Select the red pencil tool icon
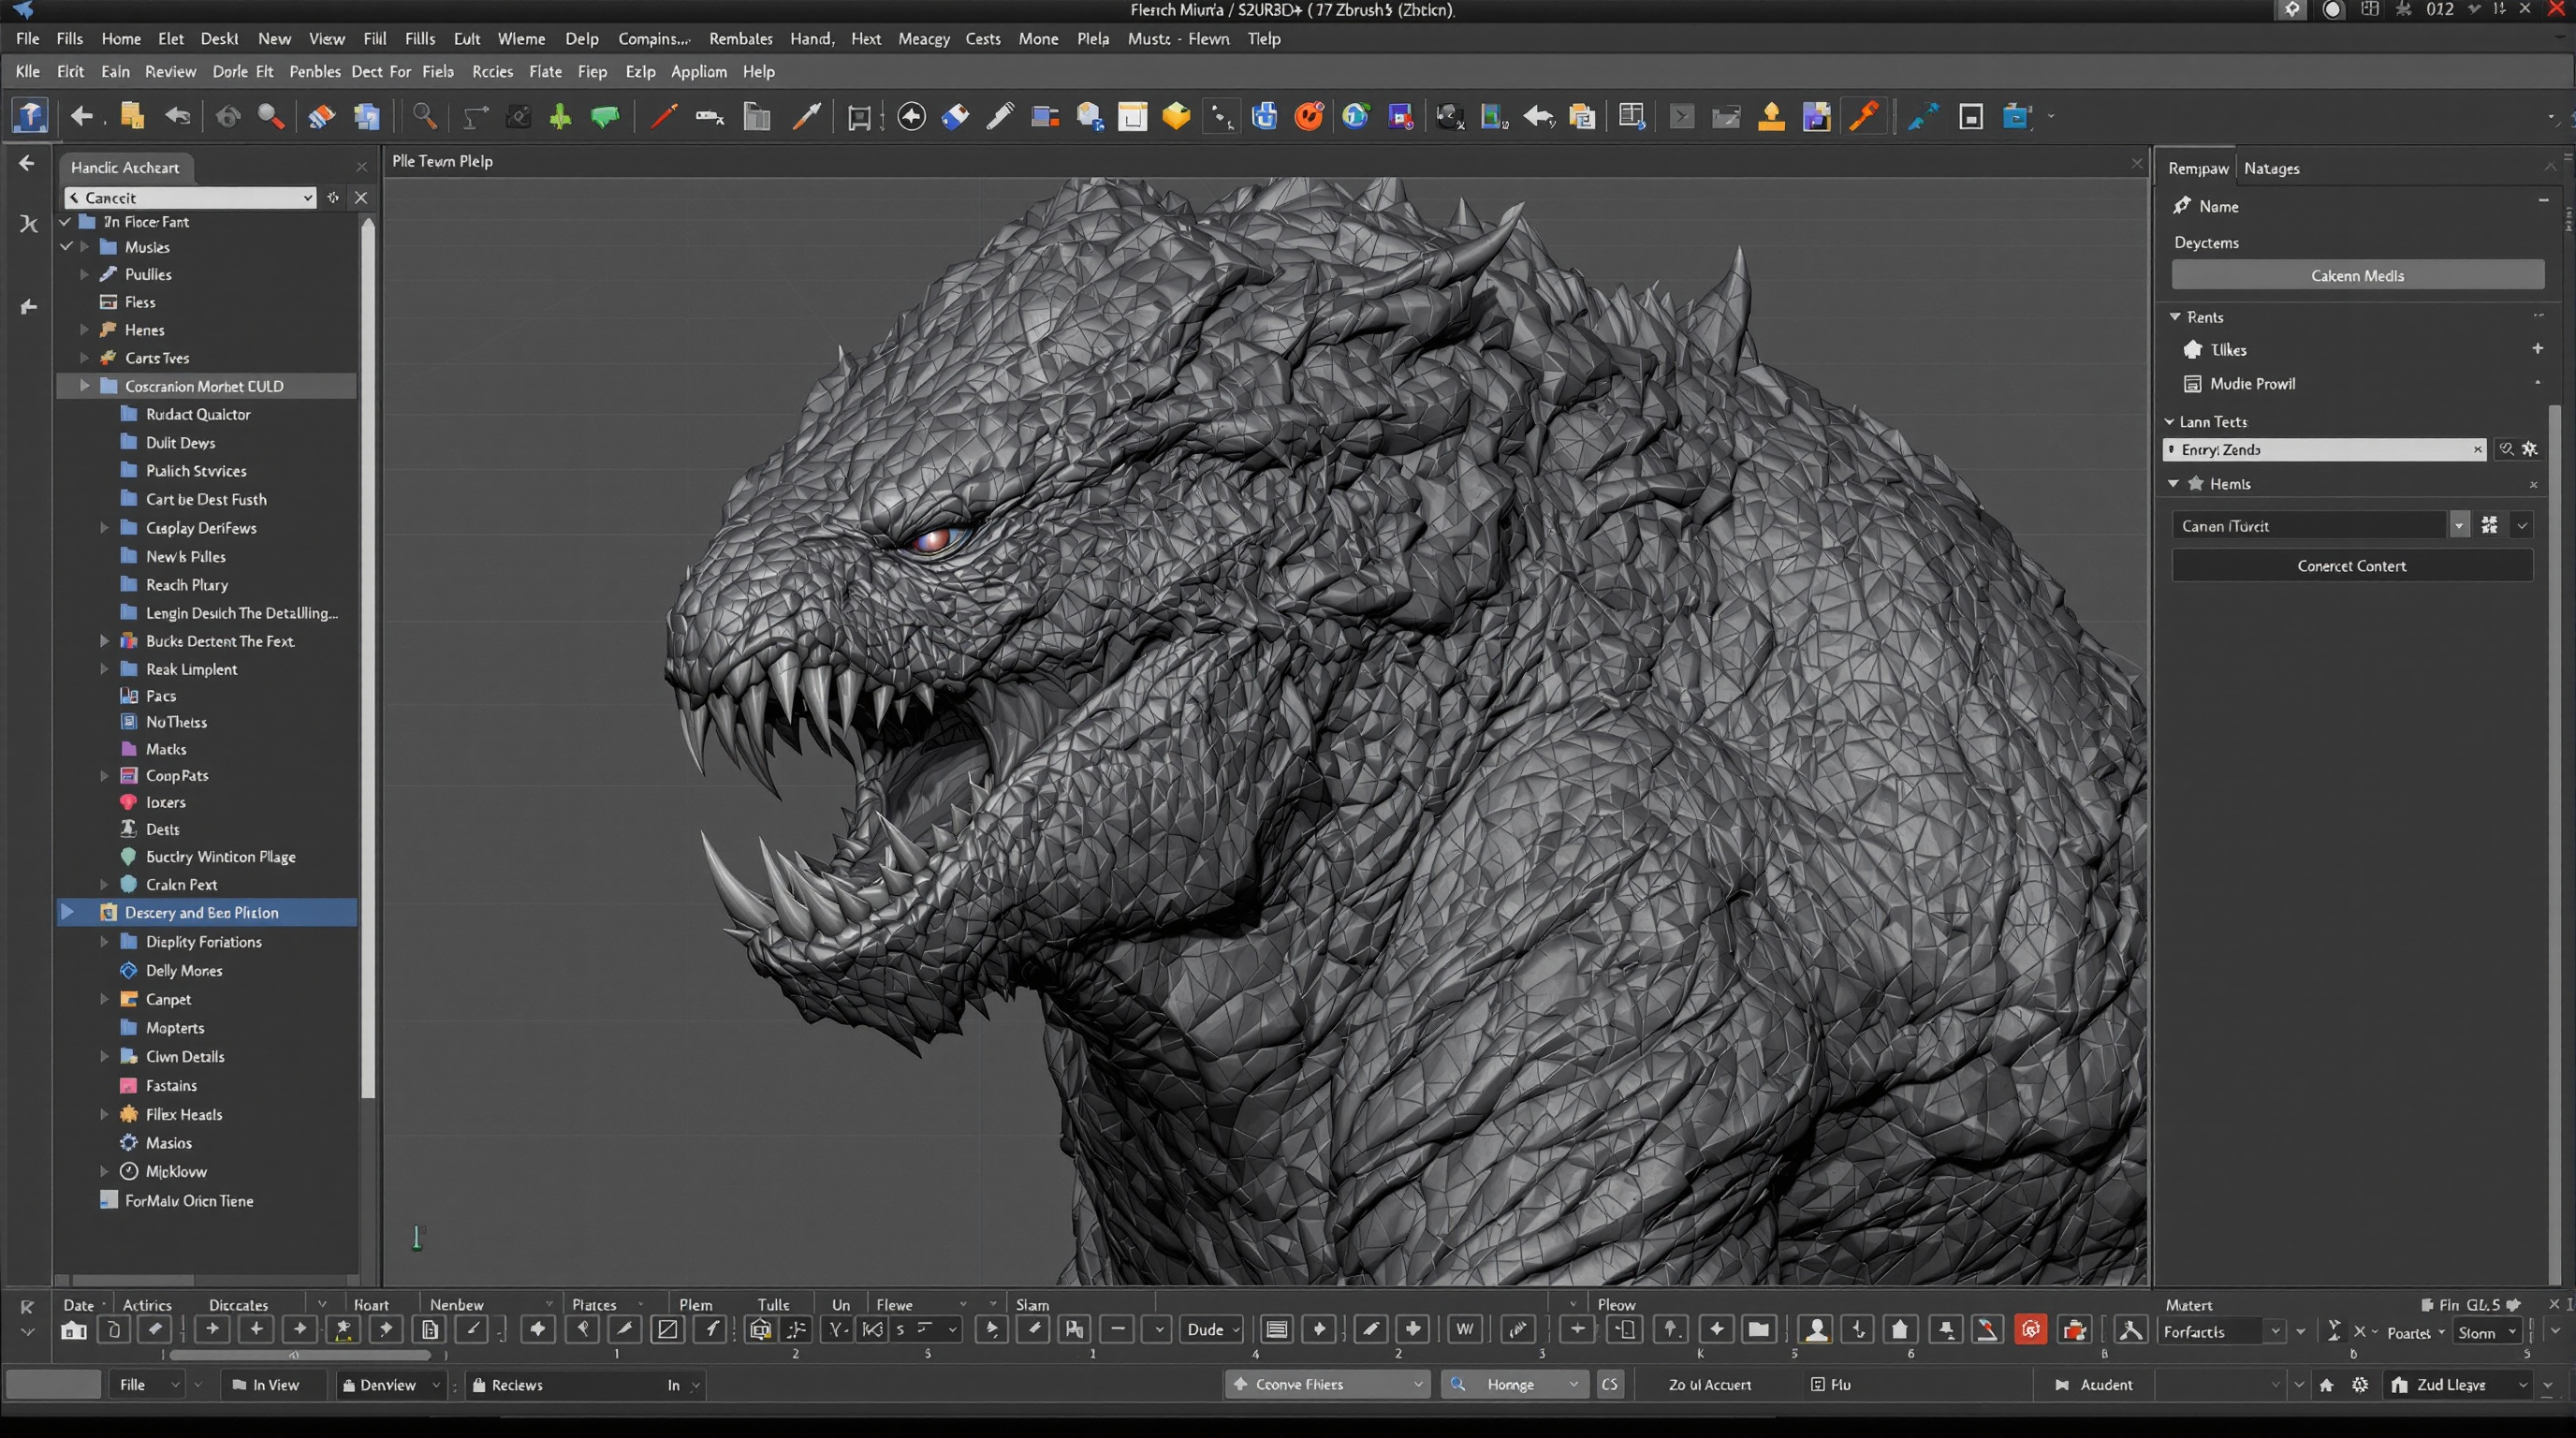Viewport: 2576px width, 1438px height. pos(663,117)
